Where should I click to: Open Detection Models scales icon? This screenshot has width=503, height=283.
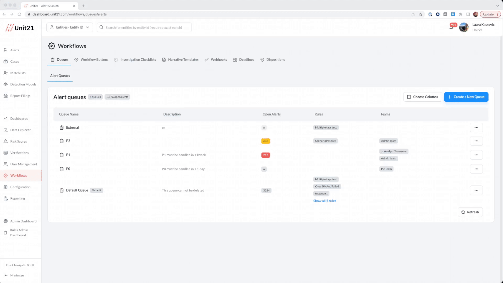(x=6, y=84)
